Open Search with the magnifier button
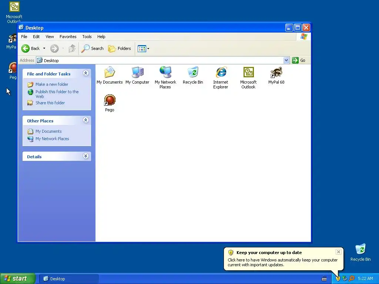This screenshot has width=379, height=284. (92, 48)
